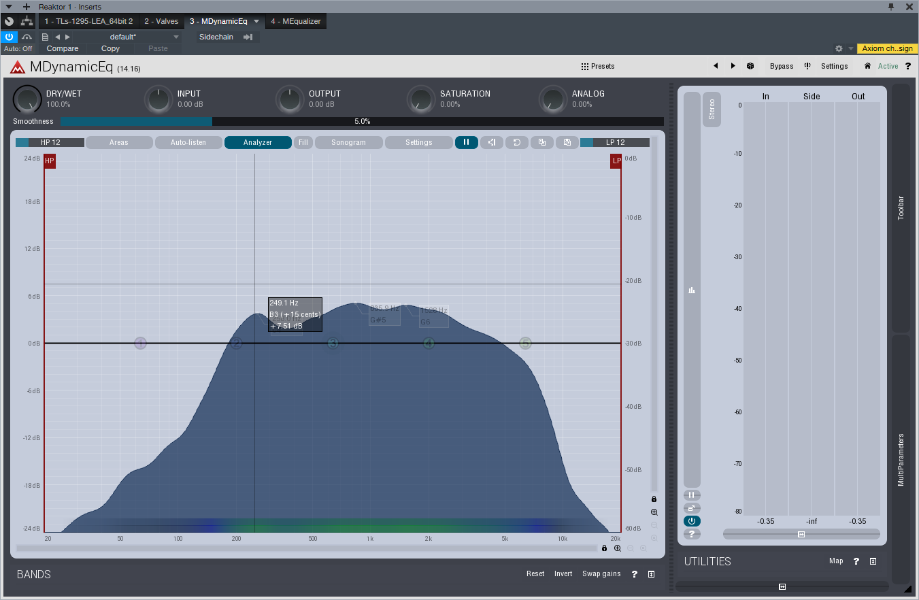Click the red LP filter marker
The height and width of the screenshot is (600, 919).
[x=616, y=161]
